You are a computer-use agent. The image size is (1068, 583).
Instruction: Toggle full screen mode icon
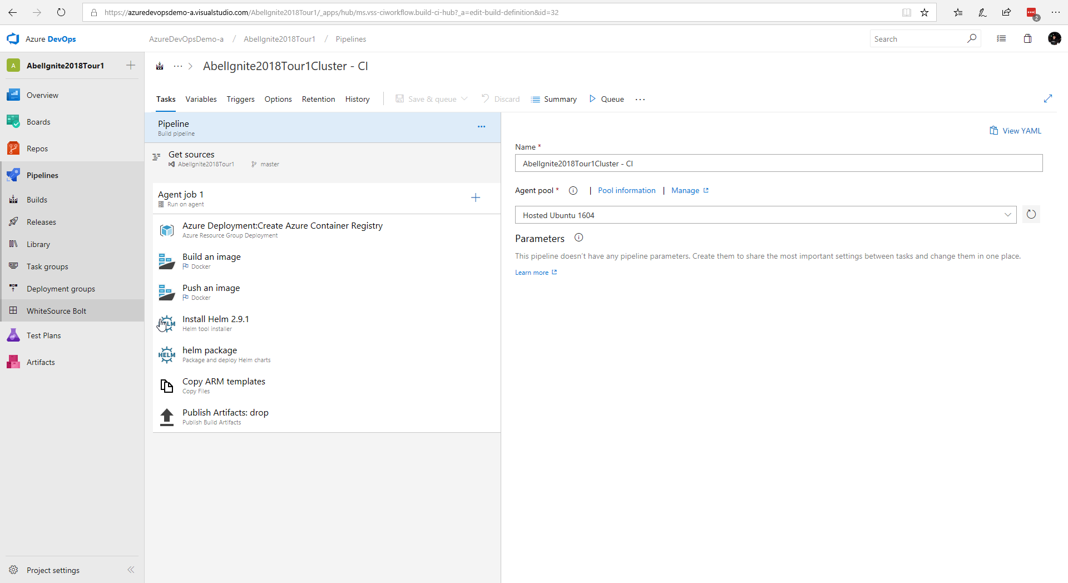[x=1048, y=98]
